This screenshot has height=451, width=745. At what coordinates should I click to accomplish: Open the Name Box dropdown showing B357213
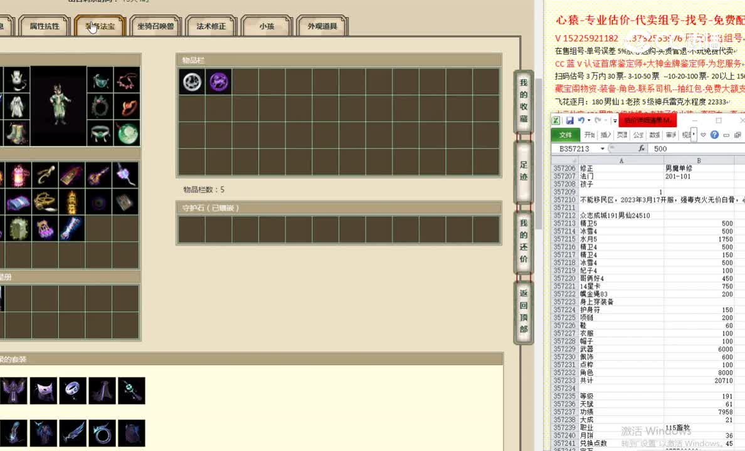pyautogui.click(x=601, y=148)
